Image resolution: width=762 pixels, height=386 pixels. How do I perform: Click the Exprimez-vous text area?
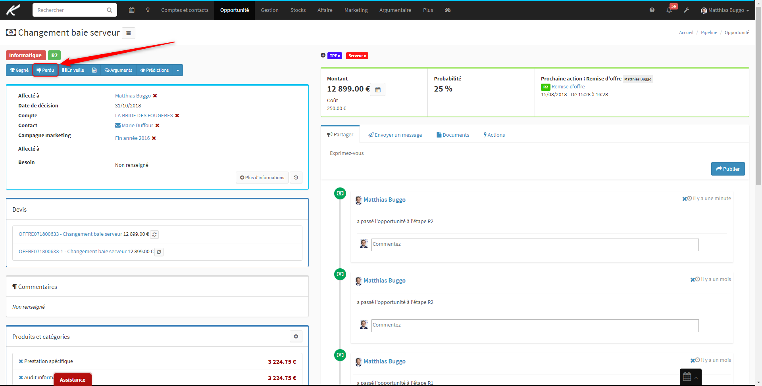coord(535,153)
